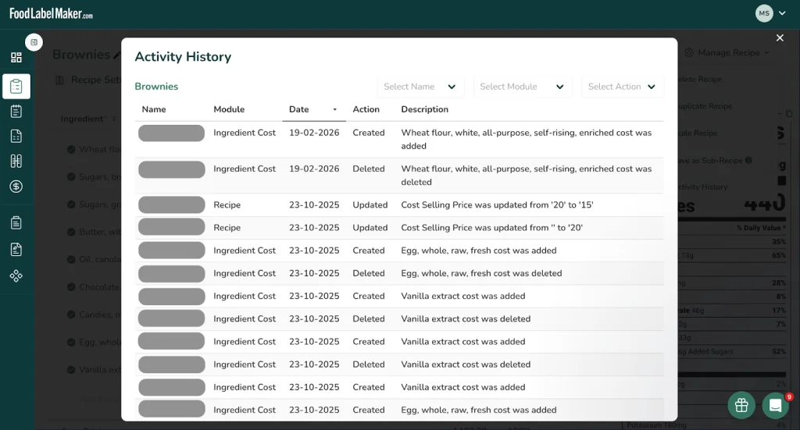Select the highlighted recipes clipboard icon
The height and width of the screenshot is (430, 800).
tap(16, 86)
